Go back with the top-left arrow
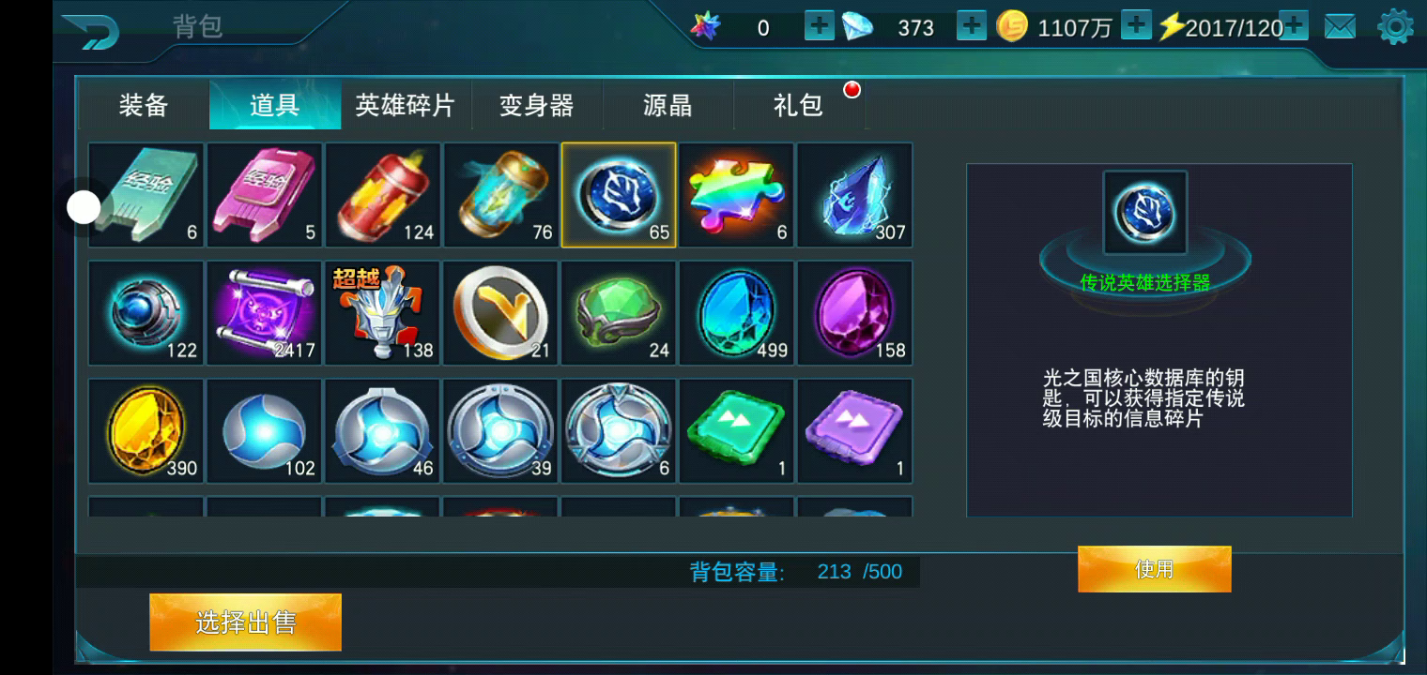 click(x=92, y=31)
